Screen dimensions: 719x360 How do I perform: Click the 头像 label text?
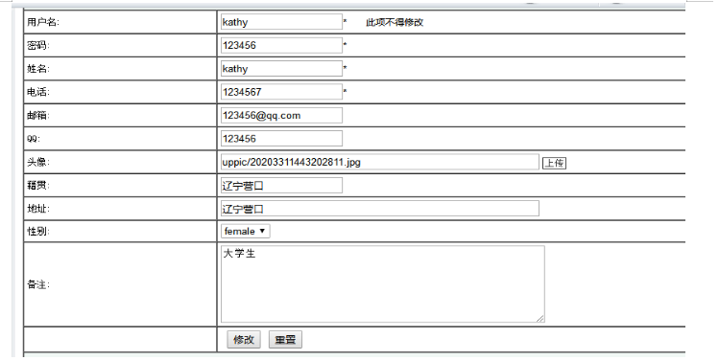(x=38, y=162)
